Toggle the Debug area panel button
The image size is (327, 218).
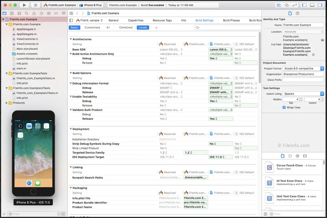pos(312,5)
